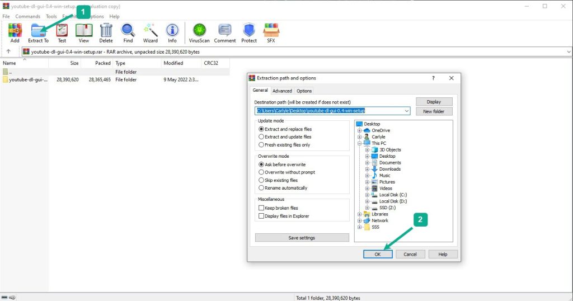Open the View toolbar icon
This screenshot has width=573, height=301.
[x=84, y=33]
